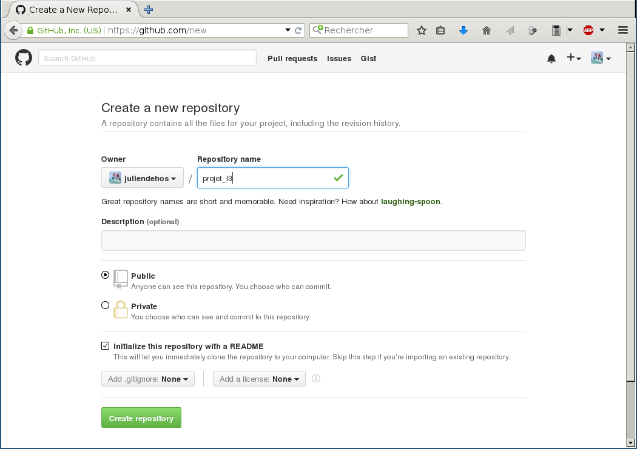The image size is (637, 449).
Task: Click the Description input field
Action: [314, 241]
